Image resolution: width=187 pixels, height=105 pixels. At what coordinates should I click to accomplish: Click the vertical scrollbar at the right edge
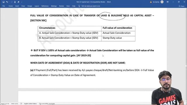tap(186, 55)
